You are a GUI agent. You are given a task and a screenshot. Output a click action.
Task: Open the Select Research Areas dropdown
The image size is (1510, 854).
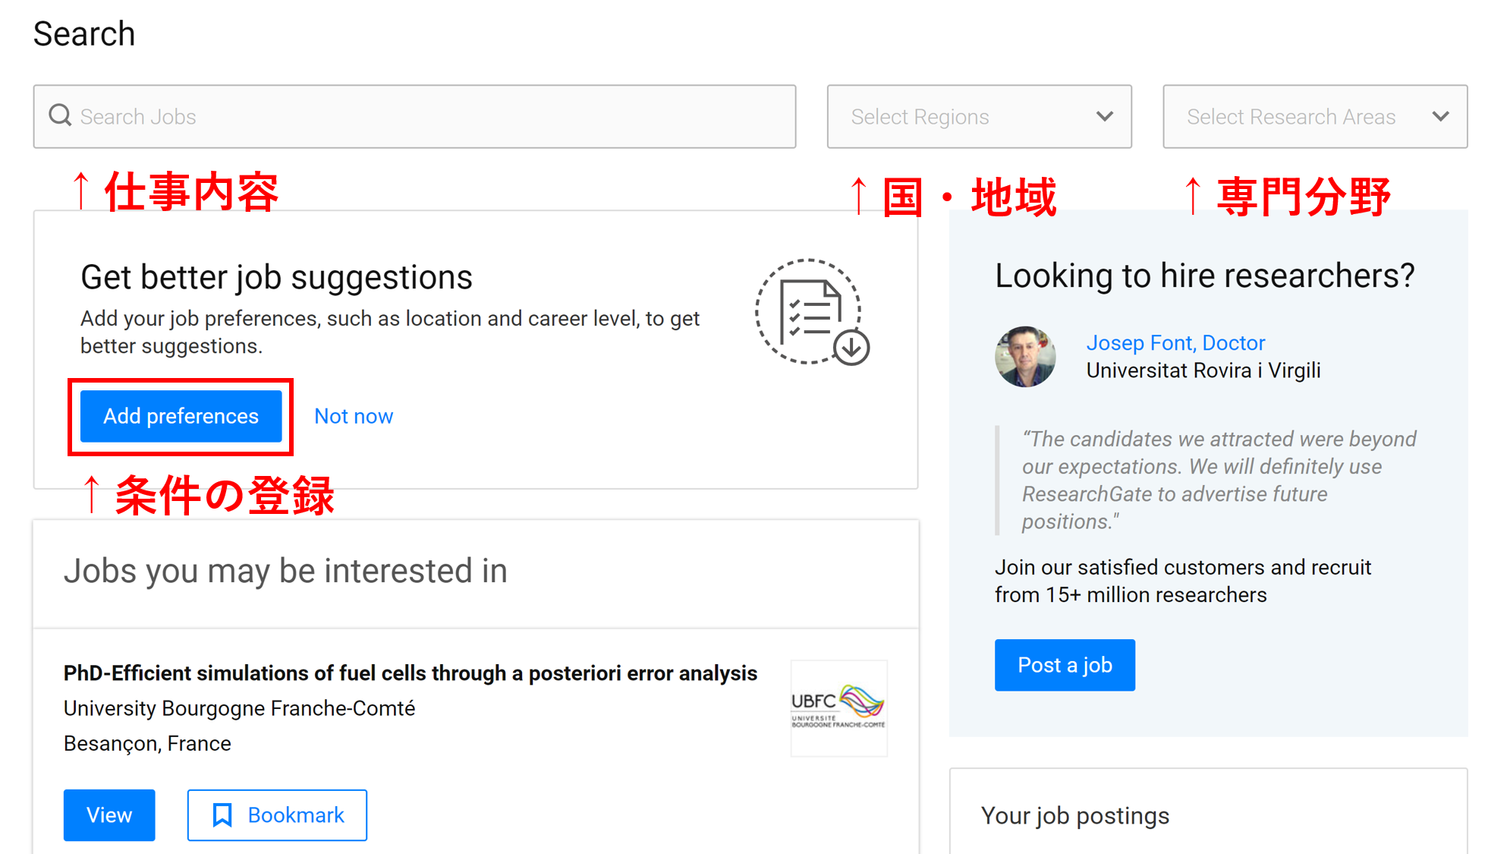point(1314,116)
